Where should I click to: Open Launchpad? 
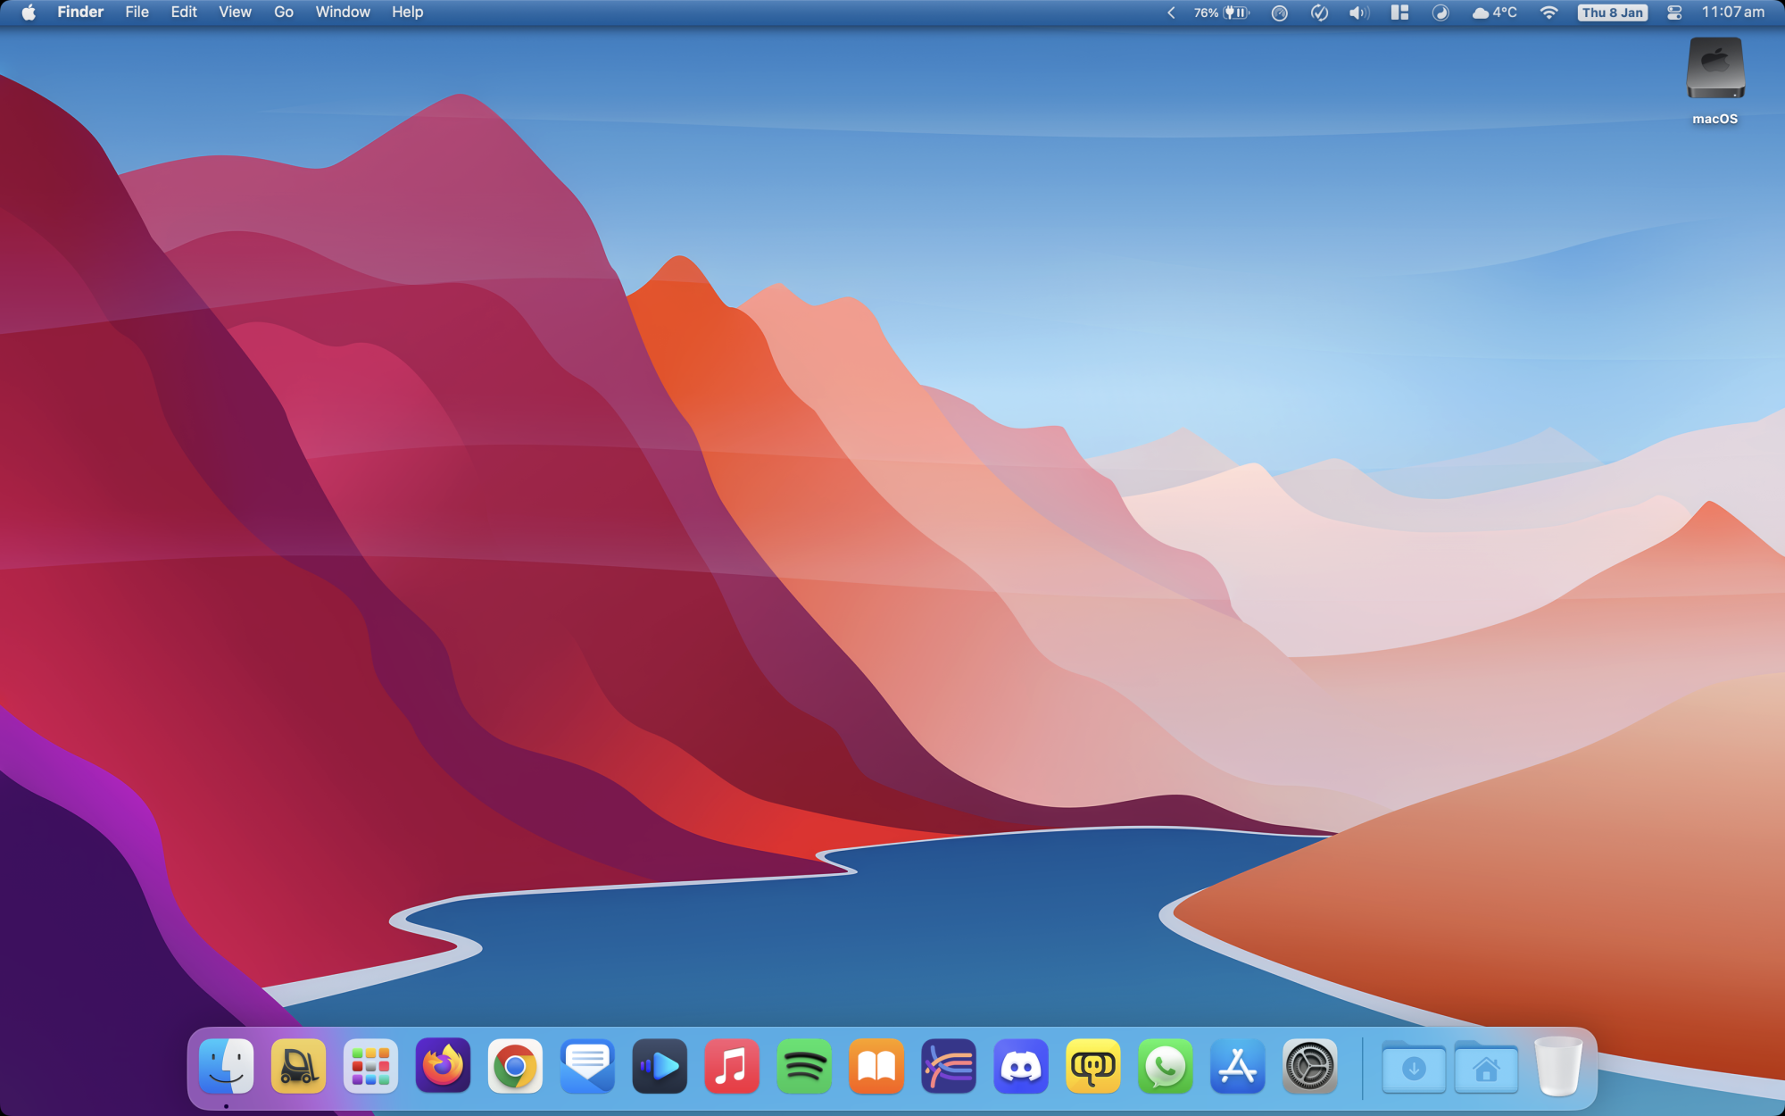pos(370,1065)
